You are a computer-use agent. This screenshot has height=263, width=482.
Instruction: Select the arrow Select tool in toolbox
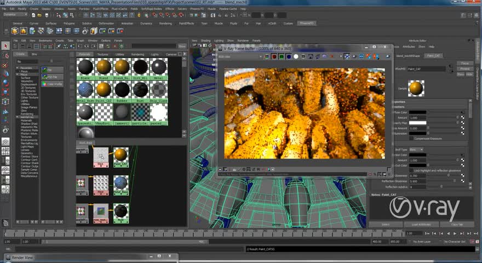[x=5, y=46]
